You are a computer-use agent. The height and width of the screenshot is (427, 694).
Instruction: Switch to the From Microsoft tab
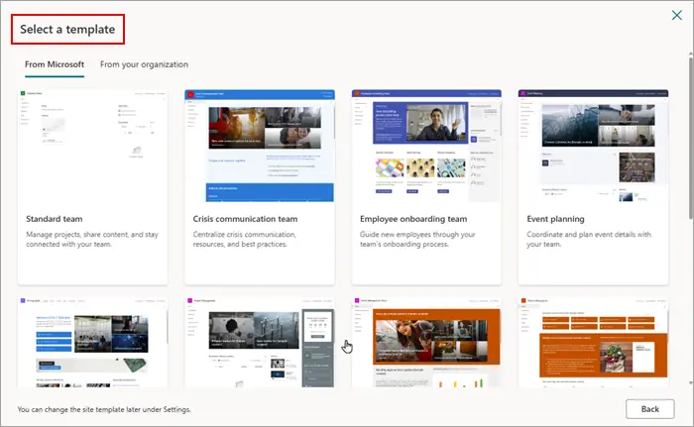pos(55,64)
